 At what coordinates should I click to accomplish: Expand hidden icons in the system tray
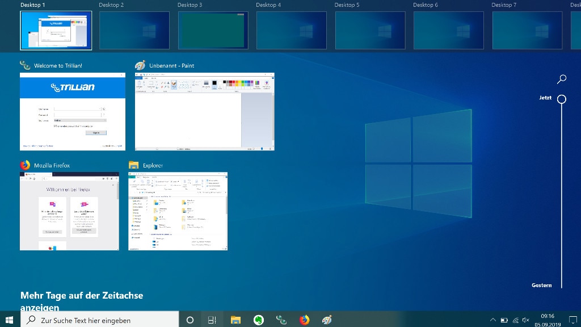[x=492, y=320]
